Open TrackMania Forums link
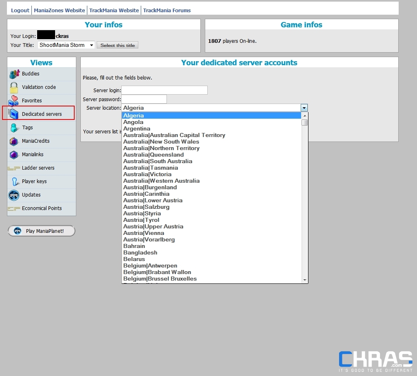 pos(167,10)
